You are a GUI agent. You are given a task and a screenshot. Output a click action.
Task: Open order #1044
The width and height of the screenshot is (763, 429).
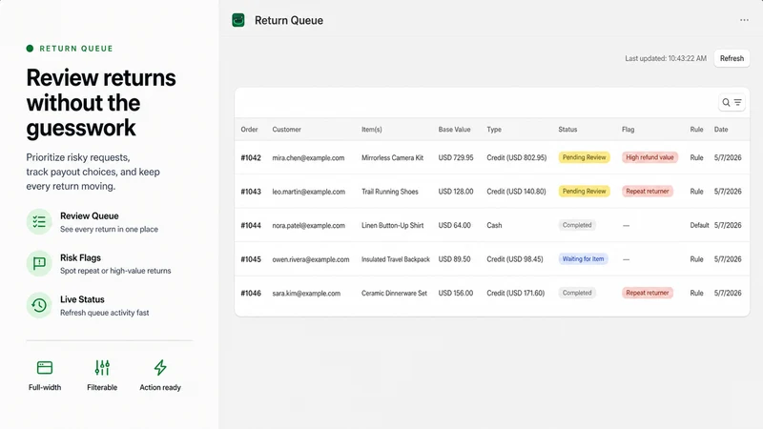251,225
